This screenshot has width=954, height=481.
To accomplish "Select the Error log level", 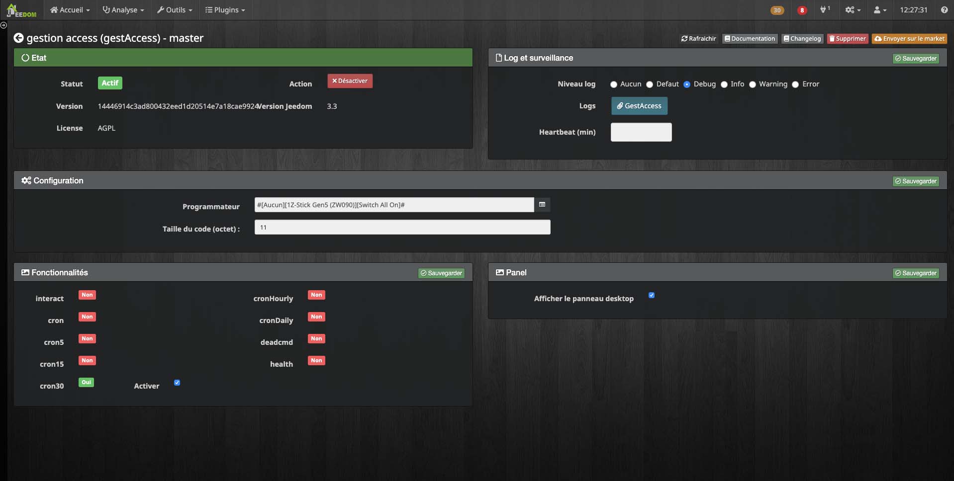I will (795, 84).
